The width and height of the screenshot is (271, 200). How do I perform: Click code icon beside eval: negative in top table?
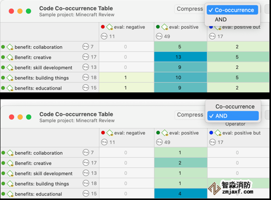109,27
